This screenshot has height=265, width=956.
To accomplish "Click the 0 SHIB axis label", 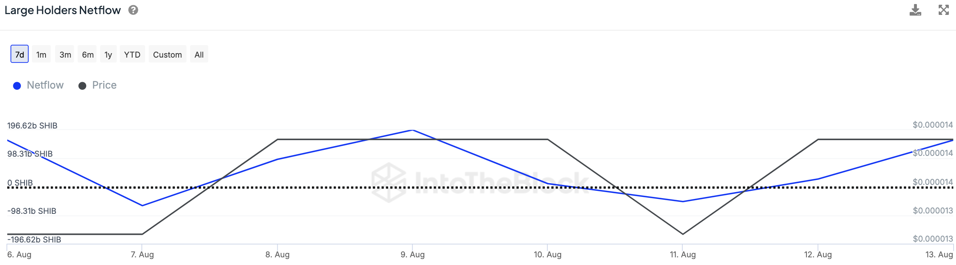I will [20, 183].
